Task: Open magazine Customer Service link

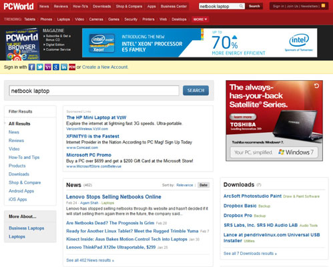Action: tap(58, 49)
